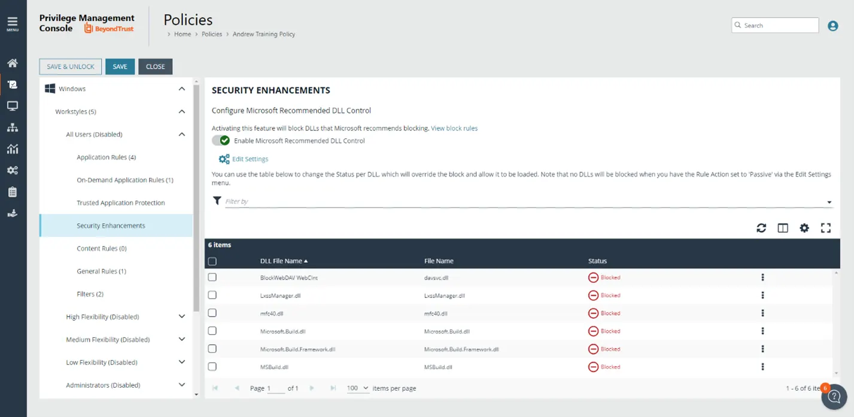854x417 pixels.
Task: Click the CLOSE button
Action: coord(155,66)
